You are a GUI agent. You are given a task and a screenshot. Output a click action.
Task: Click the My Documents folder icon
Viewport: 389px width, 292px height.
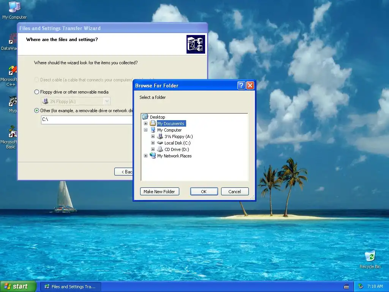[153, 124]
